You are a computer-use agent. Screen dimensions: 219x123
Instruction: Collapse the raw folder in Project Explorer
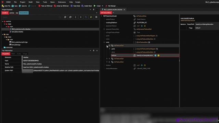coord(2,35)
